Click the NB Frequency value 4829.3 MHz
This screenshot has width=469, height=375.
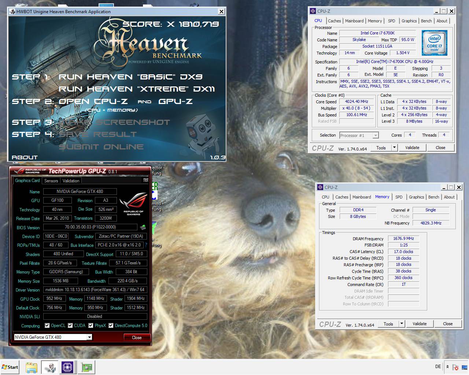coord(431,223)
